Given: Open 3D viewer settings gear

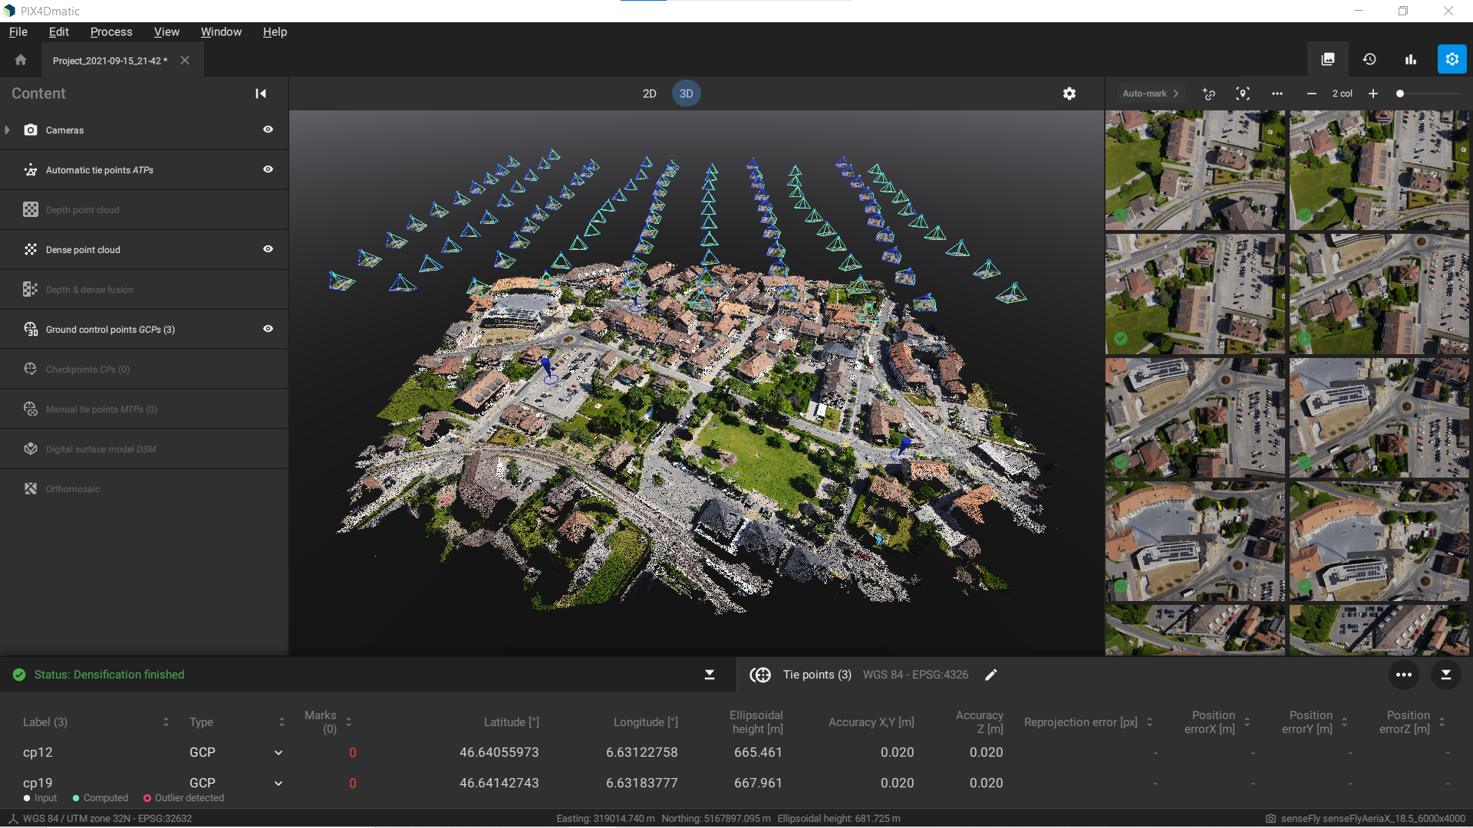Looking at the screenshot, I should click(x=1069, y=94).
